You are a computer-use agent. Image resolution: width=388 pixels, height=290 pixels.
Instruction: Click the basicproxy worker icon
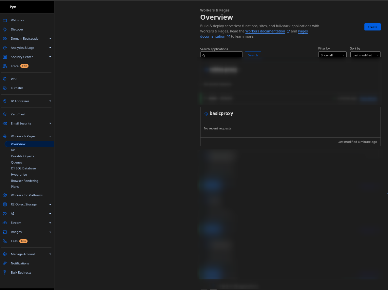[x=206, y=114]
